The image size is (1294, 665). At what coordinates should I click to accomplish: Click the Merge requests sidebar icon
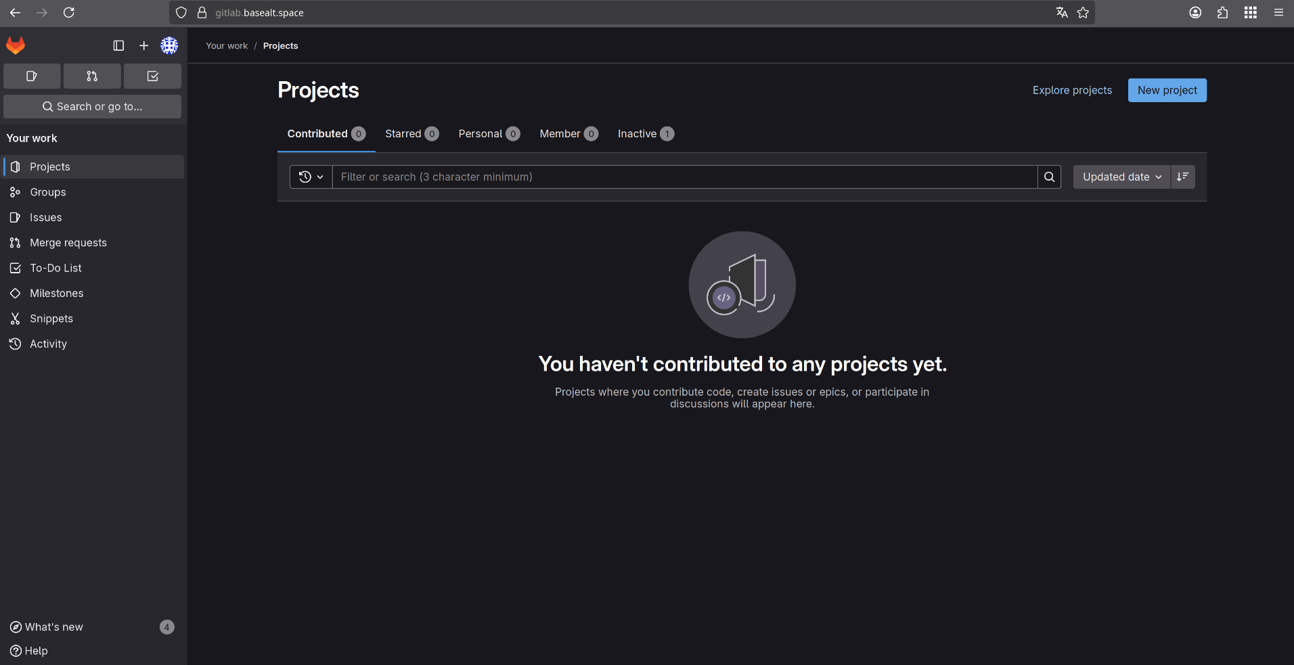[15, 243]
